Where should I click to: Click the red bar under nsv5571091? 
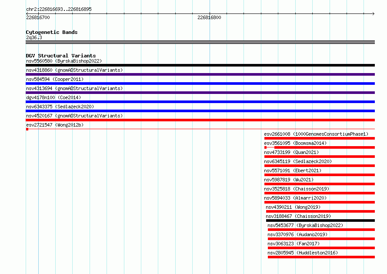point(319,175)
